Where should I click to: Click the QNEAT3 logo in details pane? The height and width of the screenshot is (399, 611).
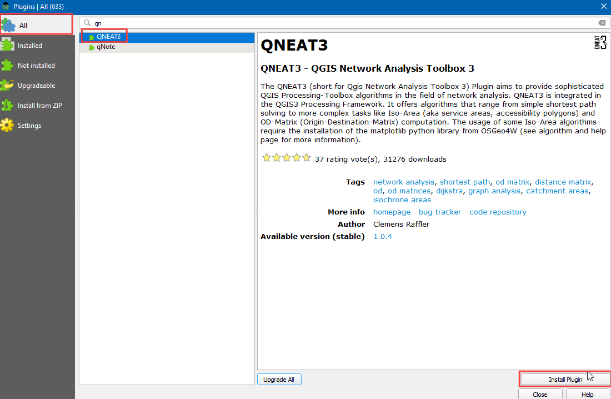[600, 42]
